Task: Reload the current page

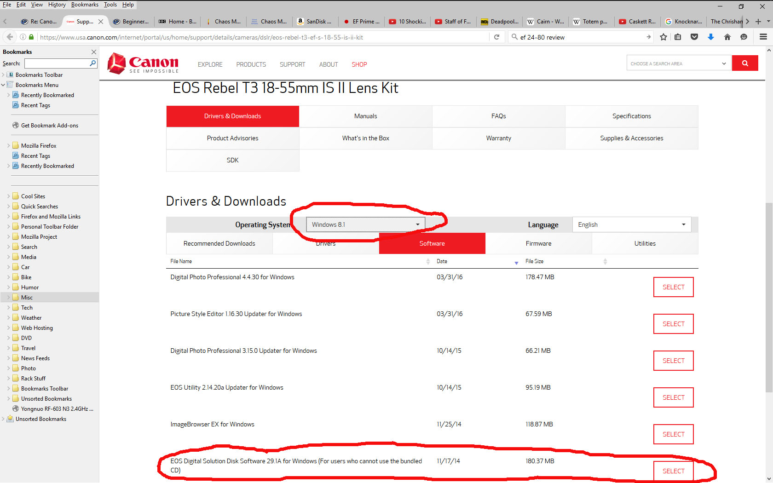Action: (496, 37)
